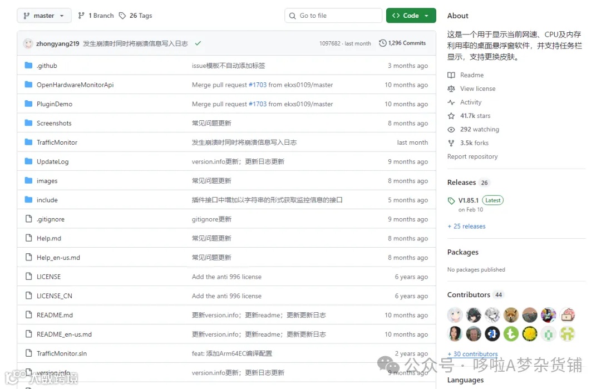
Task: Open pull request #1703 link in PluginDemo row
Action: pos(258,104)
